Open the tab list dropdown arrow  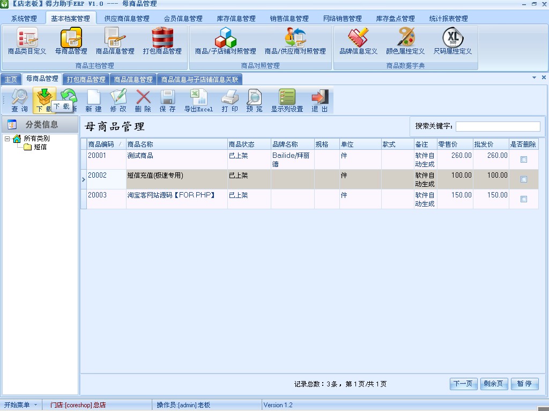(535, 77)
